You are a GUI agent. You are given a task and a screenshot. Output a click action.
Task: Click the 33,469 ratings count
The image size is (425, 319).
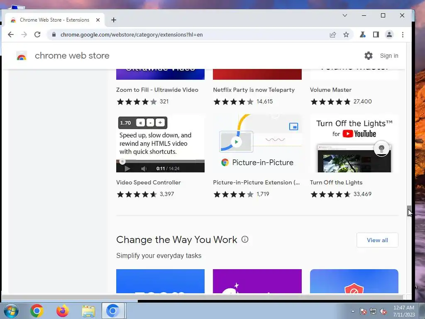362,194
